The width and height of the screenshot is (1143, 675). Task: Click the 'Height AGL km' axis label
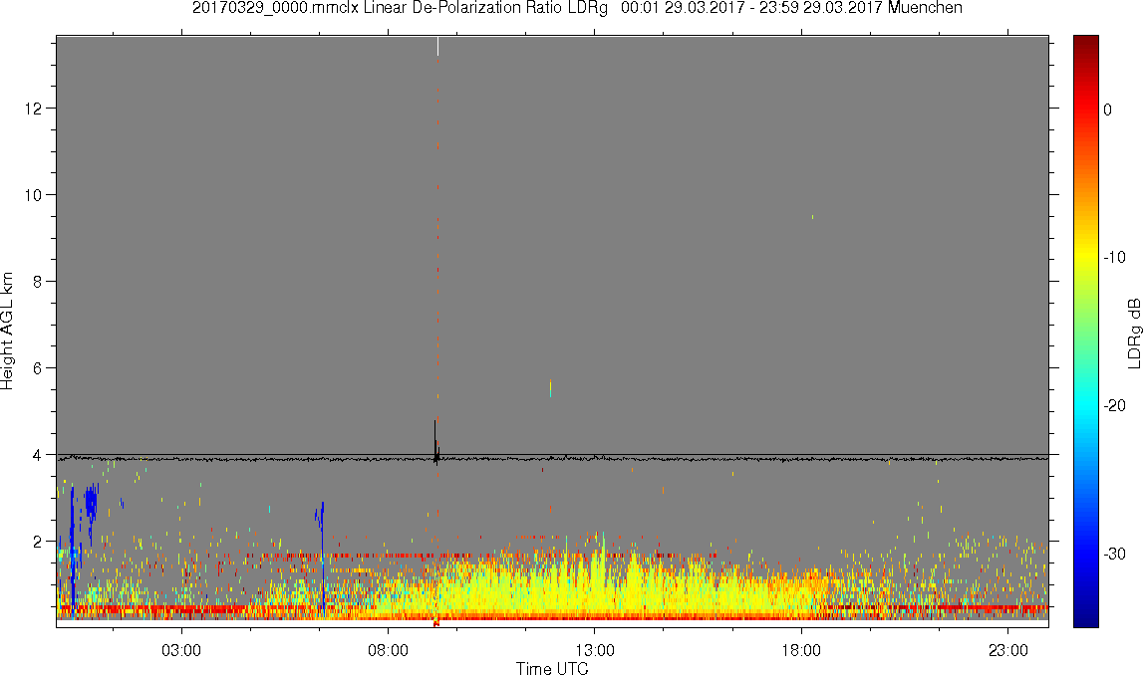(x=7, y=331)
